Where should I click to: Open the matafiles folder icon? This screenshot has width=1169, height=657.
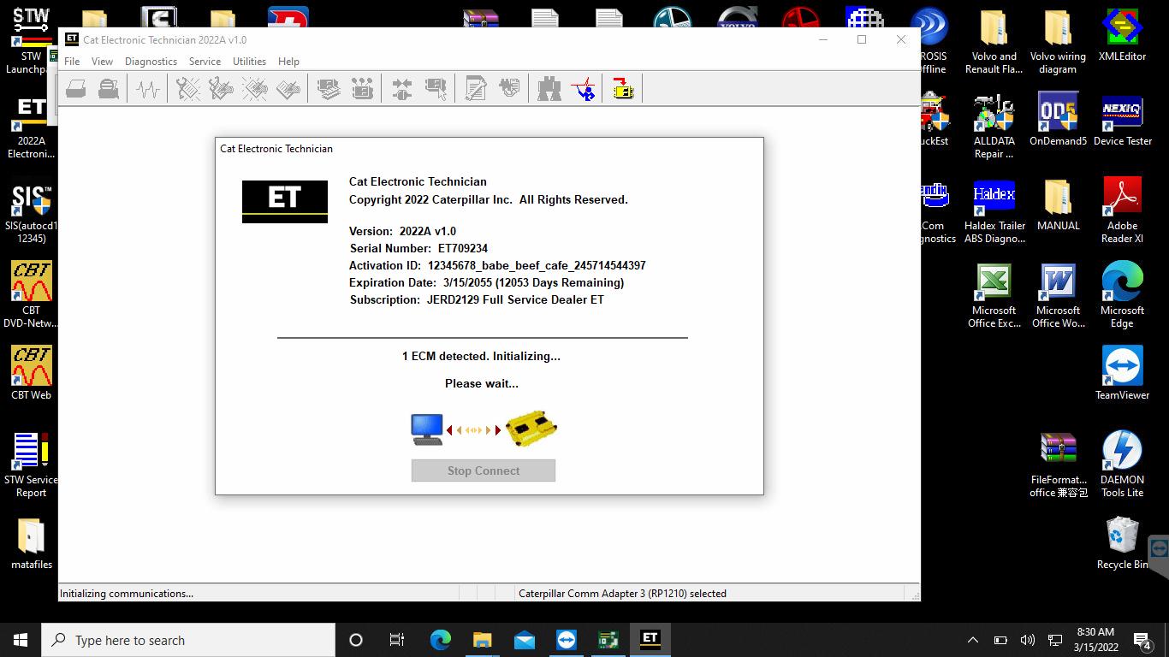31,544
